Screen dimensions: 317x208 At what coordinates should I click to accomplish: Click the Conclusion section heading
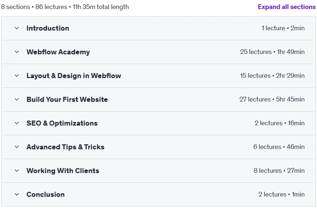45,194
